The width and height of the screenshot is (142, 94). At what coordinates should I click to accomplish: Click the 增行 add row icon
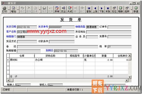click(x=76, y=10)
